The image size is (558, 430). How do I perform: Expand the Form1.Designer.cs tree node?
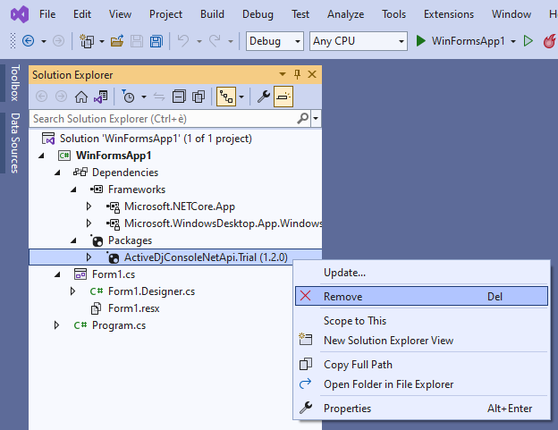click(72, 291)
